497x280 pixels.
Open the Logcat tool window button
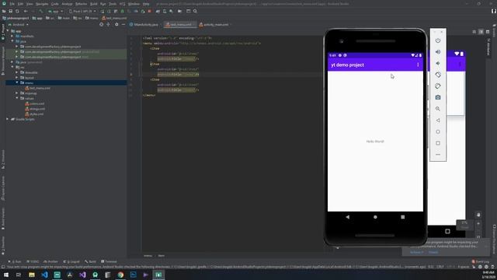pos(71,261)
